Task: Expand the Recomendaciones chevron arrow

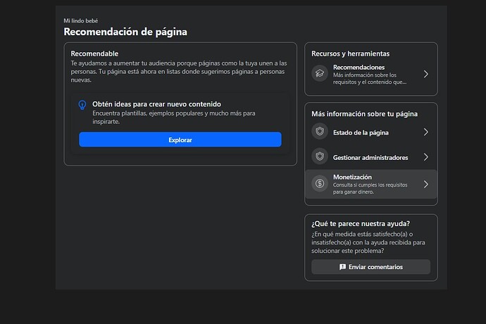Action: click(x=426, y=74)
